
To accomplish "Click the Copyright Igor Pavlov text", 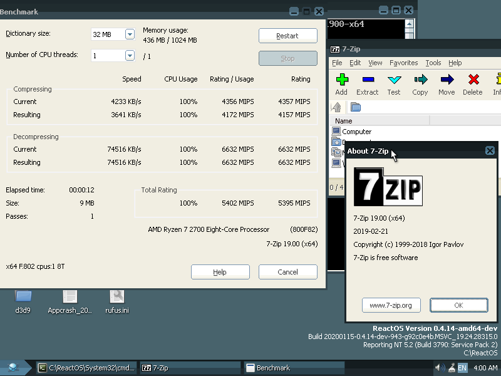I will [x=408, y=244].
